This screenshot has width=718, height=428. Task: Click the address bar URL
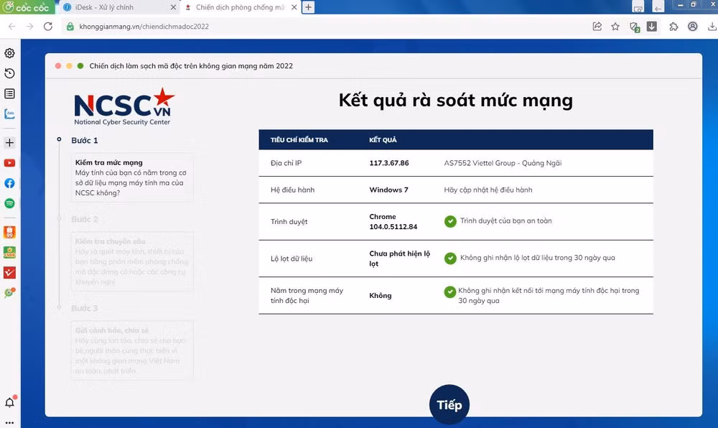pyautogui.click(x=144, y=27)
